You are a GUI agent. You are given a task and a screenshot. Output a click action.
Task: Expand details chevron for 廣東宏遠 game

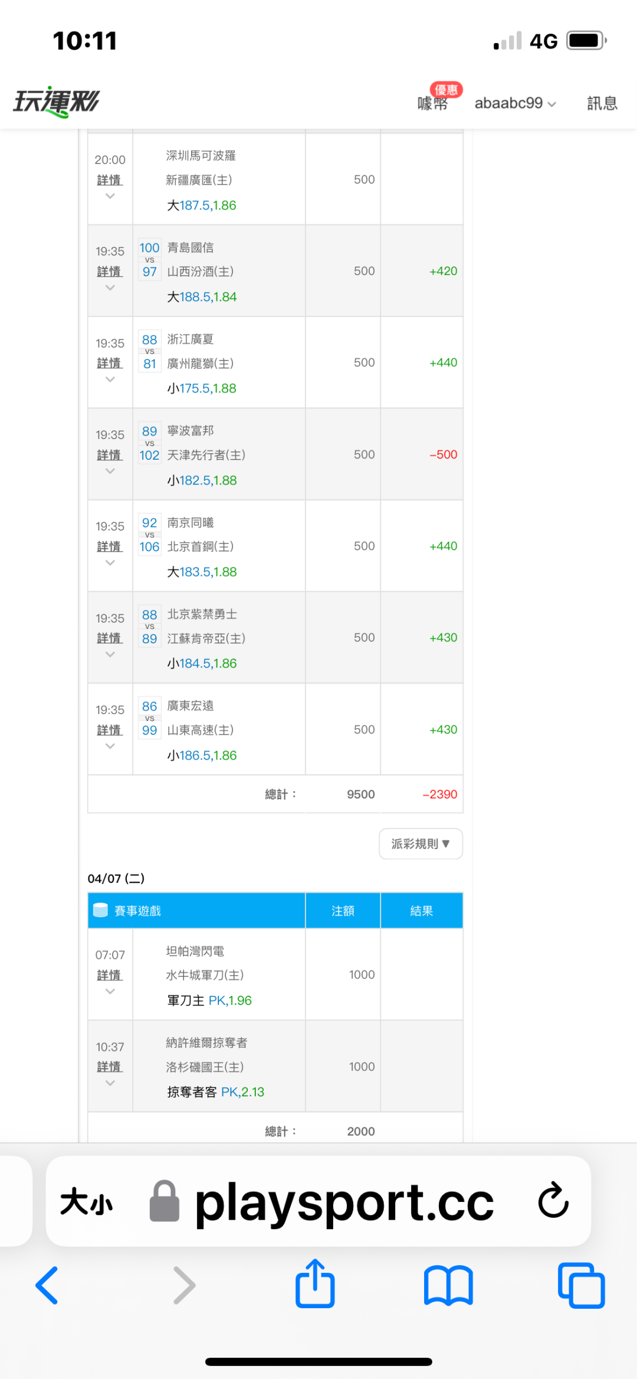110,746
